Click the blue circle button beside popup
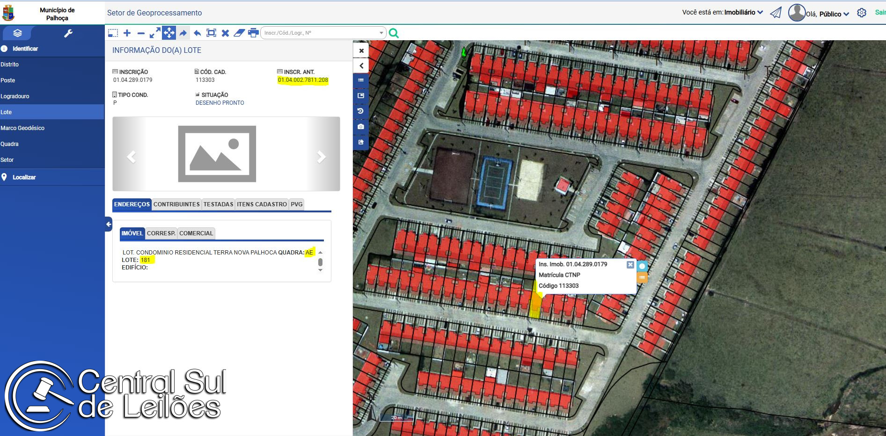Viewport: 886px width, 436px height. 642,266
